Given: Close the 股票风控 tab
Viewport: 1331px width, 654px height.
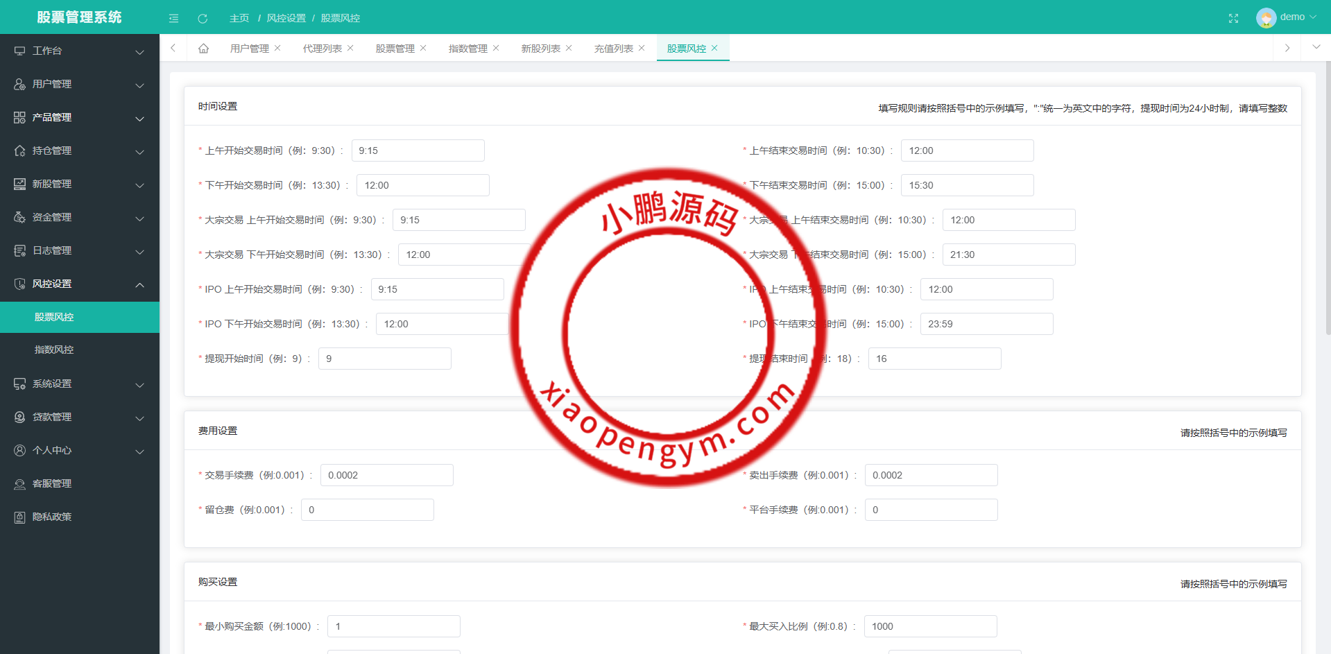Looking at the screenshot, I should (715, 48).
